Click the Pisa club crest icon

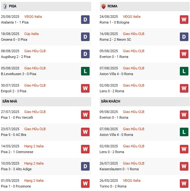tap(5, 6)
